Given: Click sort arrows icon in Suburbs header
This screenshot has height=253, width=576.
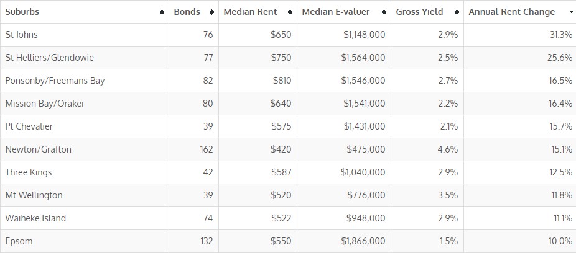Looking at the screenshot, I should click(162, 12).
